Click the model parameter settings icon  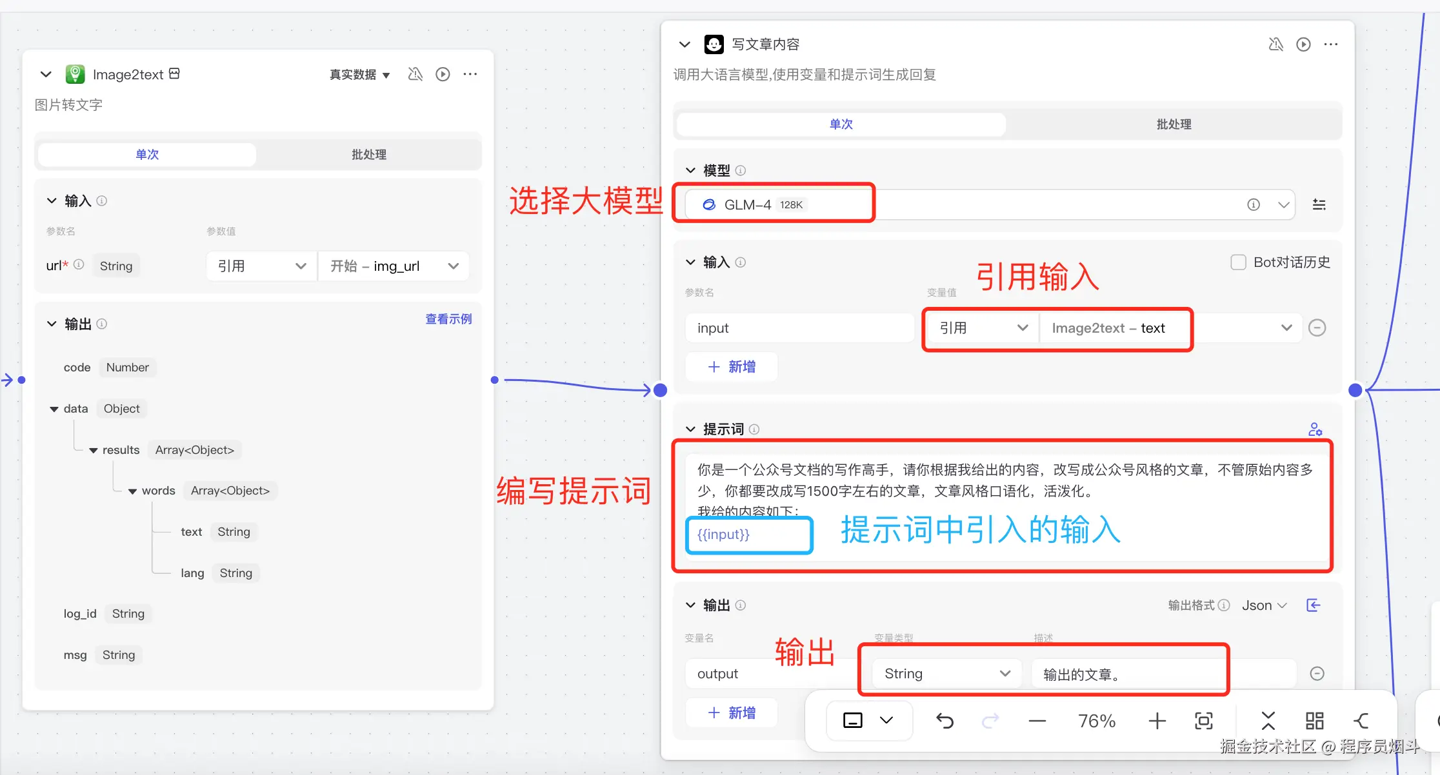(1319, 204)
